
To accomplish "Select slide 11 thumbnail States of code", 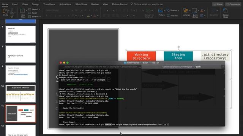I will [21, 114].
